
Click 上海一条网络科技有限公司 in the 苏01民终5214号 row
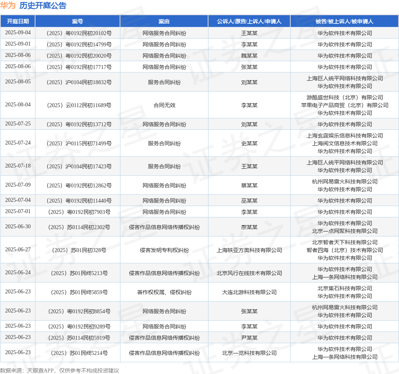tap(345, 357)
